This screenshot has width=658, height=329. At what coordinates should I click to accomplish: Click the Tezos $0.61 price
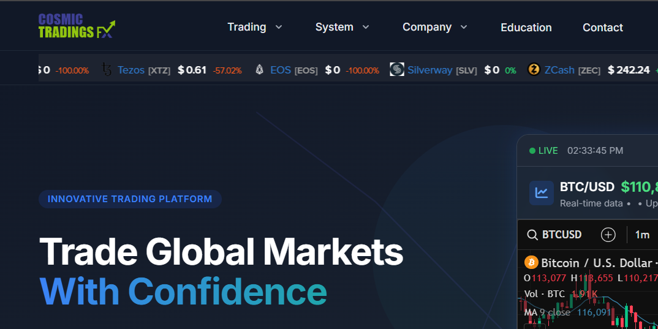pyautogui.click(x=192, y=70)
